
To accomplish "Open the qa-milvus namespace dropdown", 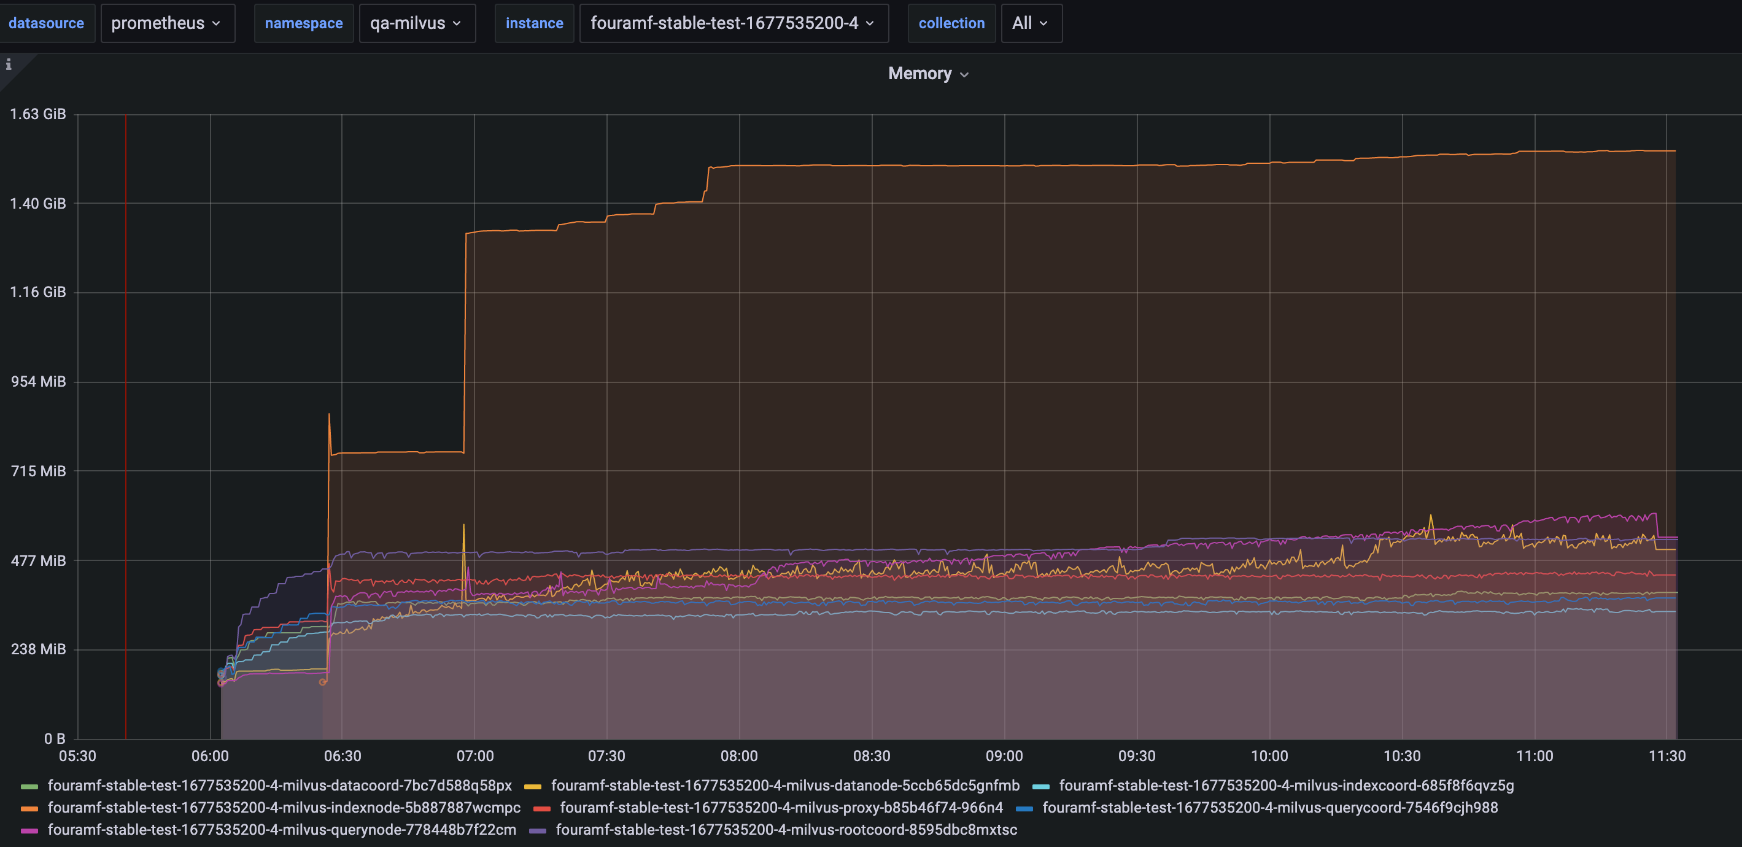I will (x=415, y=22).
